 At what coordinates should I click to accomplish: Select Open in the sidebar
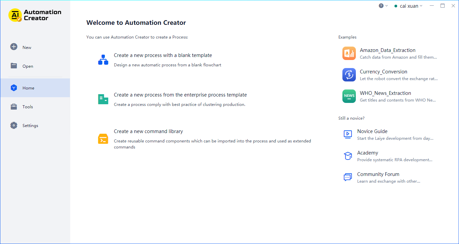pyautogui.click(x=35, y=66)
